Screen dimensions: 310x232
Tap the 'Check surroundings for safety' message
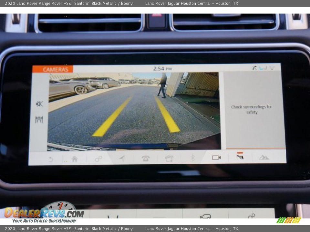[x=252, y=110]
